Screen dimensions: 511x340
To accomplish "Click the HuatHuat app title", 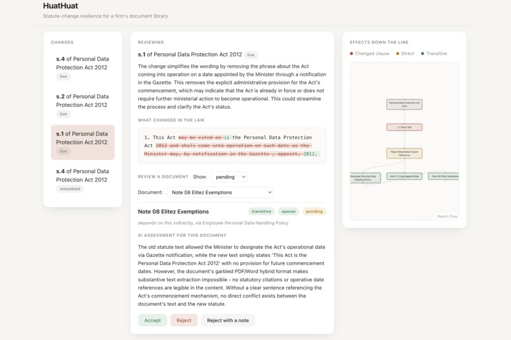I will coord(61,6).
